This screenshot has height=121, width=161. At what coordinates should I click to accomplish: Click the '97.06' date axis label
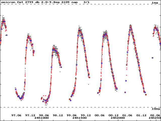16,115
